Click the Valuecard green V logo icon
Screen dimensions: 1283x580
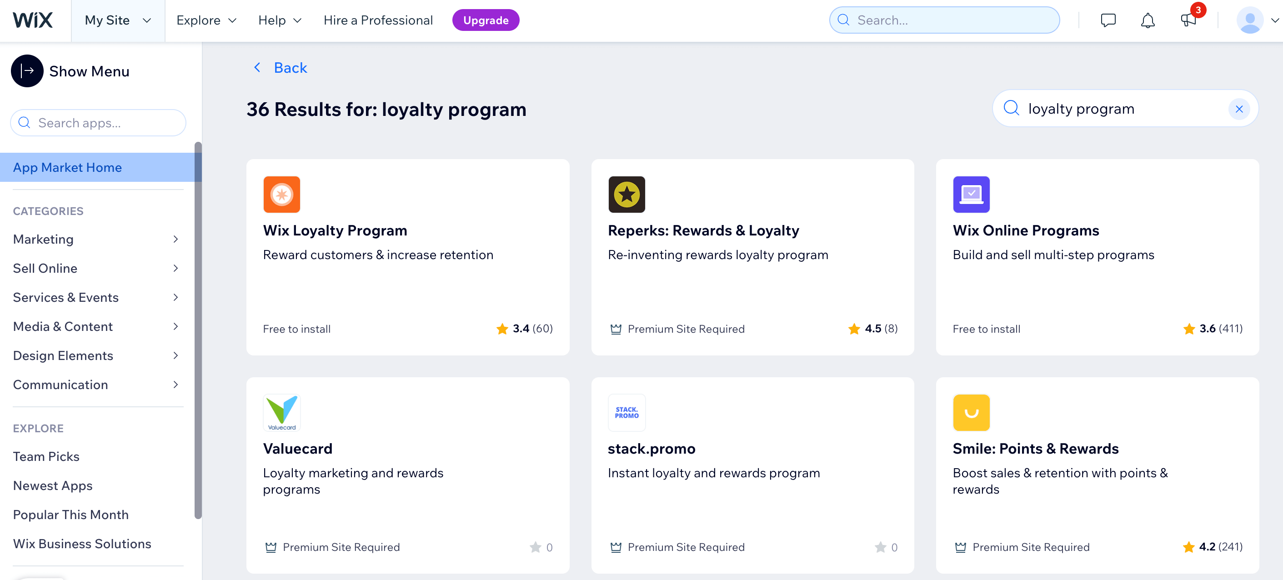coord(281,411)
